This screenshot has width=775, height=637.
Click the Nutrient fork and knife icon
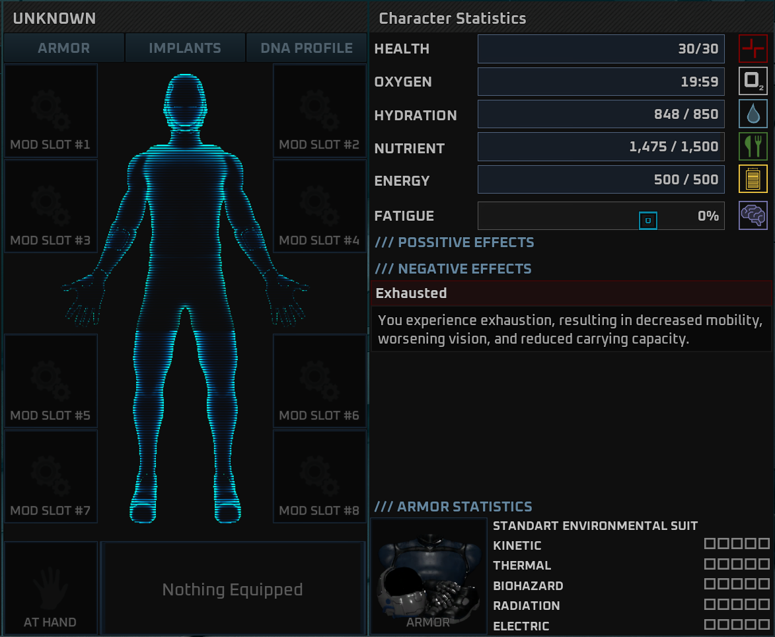pyautogui.click(x=753, y=147)
